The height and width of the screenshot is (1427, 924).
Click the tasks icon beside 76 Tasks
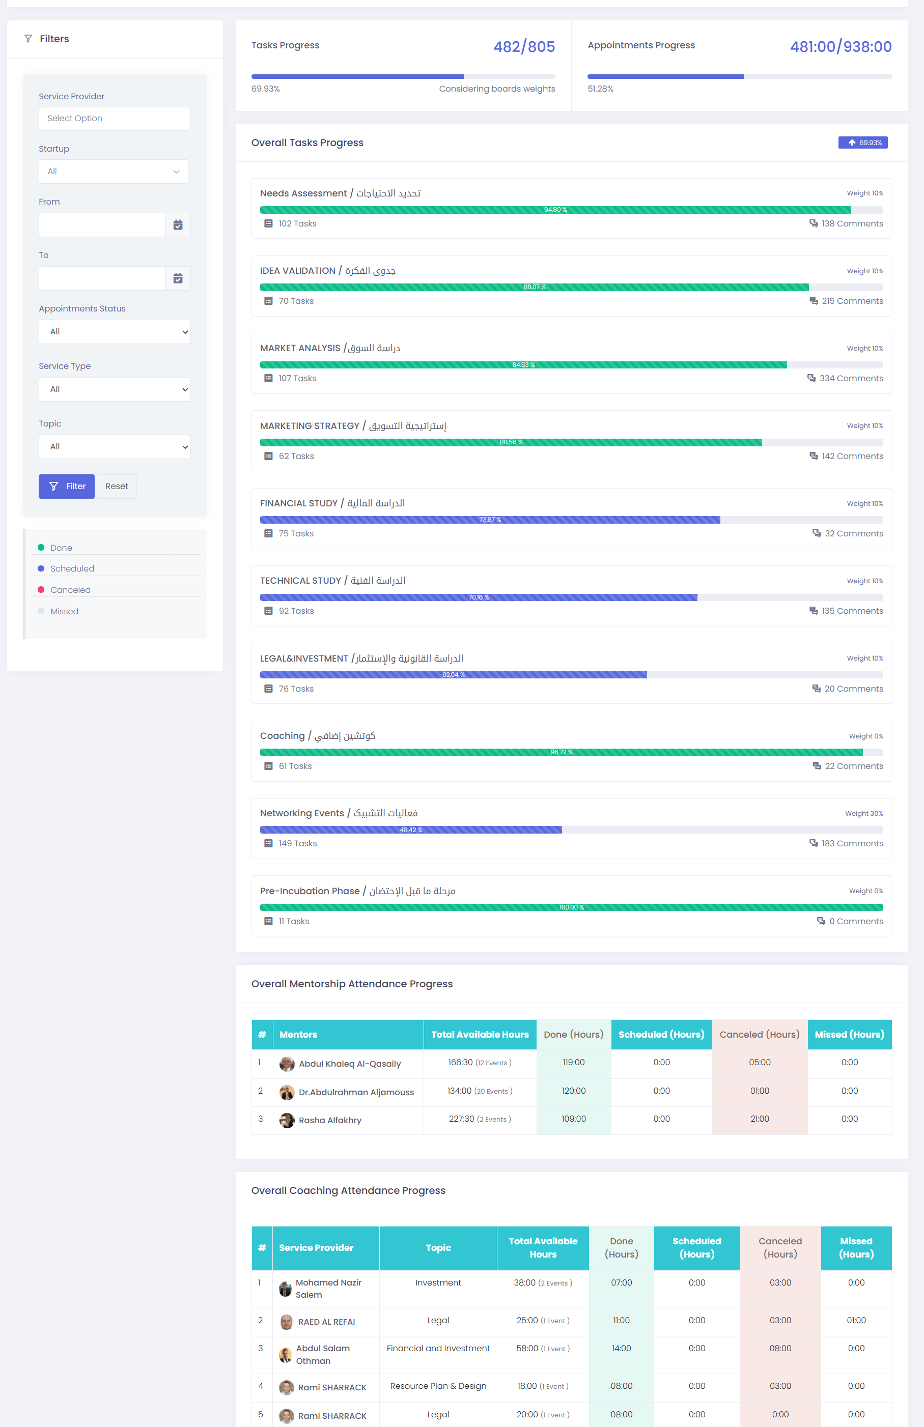tap(269, 689)
